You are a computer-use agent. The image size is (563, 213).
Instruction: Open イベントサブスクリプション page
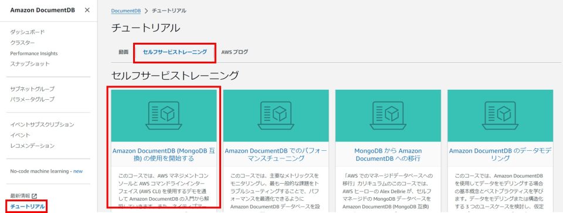click(x=42, y=124)
